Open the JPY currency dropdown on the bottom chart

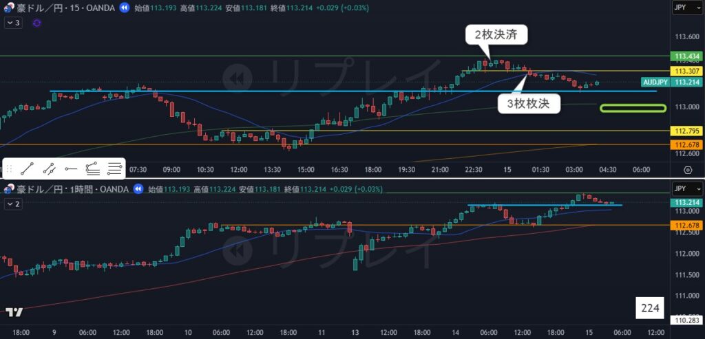[686, 188]
